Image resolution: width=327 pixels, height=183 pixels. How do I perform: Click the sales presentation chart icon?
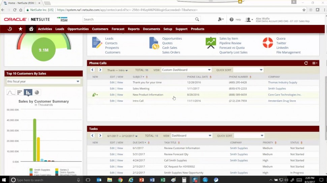click(x=211, y=43)
